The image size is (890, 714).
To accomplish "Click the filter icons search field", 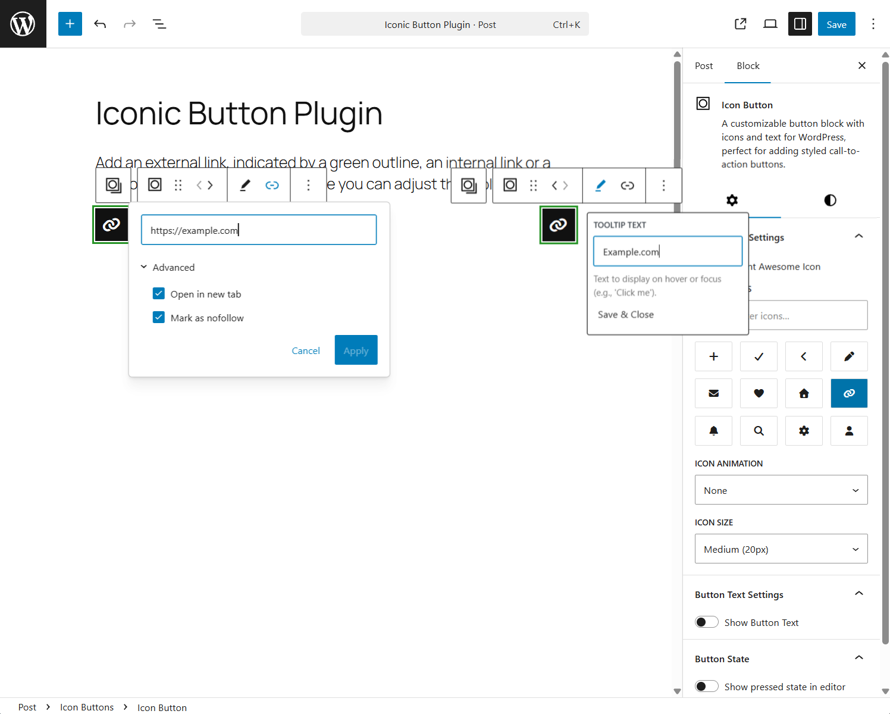I will click(x=807, y=315).
